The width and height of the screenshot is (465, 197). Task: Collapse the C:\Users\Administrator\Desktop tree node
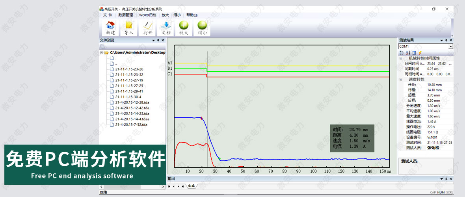point(101,52)
